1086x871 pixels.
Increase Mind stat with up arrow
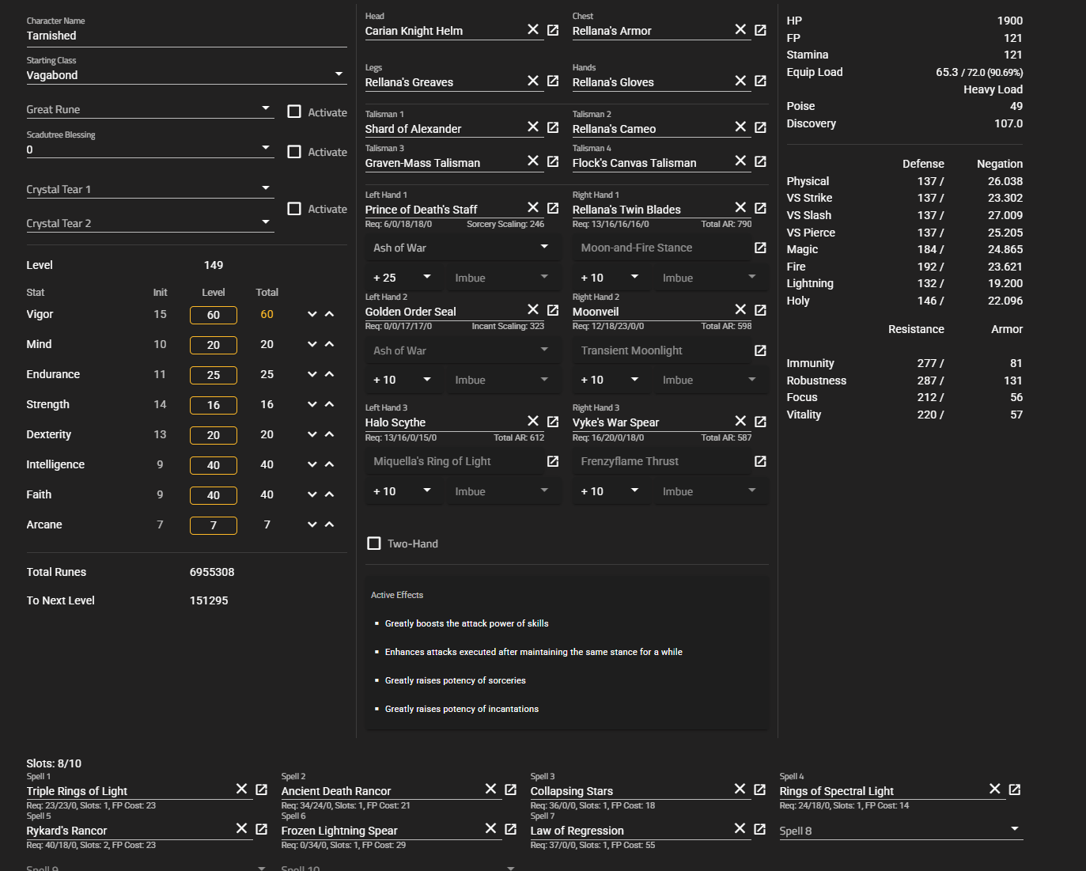[x=330, y=344]
